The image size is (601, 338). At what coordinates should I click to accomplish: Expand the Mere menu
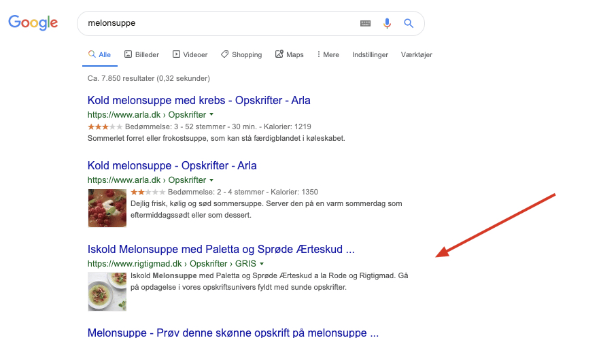pos(328,54)
